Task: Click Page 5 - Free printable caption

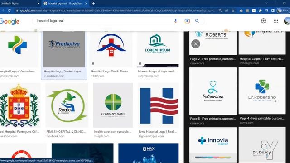Action: [x=213, y=119]
